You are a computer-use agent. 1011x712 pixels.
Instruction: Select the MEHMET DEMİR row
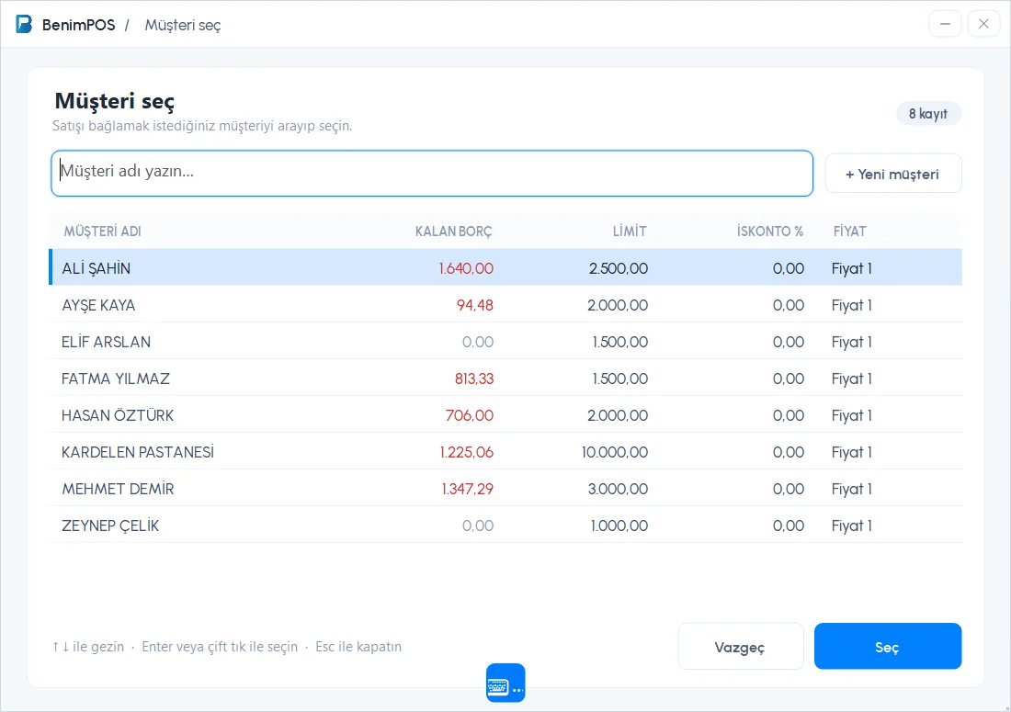(x=506, y=488)
